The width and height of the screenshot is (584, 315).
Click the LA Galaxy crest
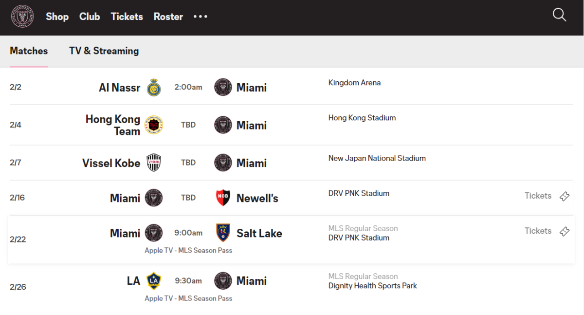click(154, 280)
